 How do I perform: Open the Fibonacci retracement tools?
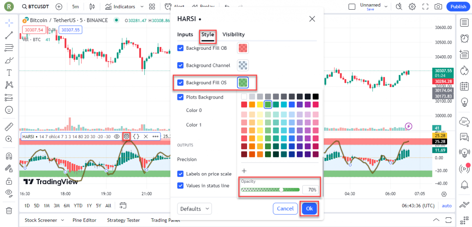click(x=9, y=47)
